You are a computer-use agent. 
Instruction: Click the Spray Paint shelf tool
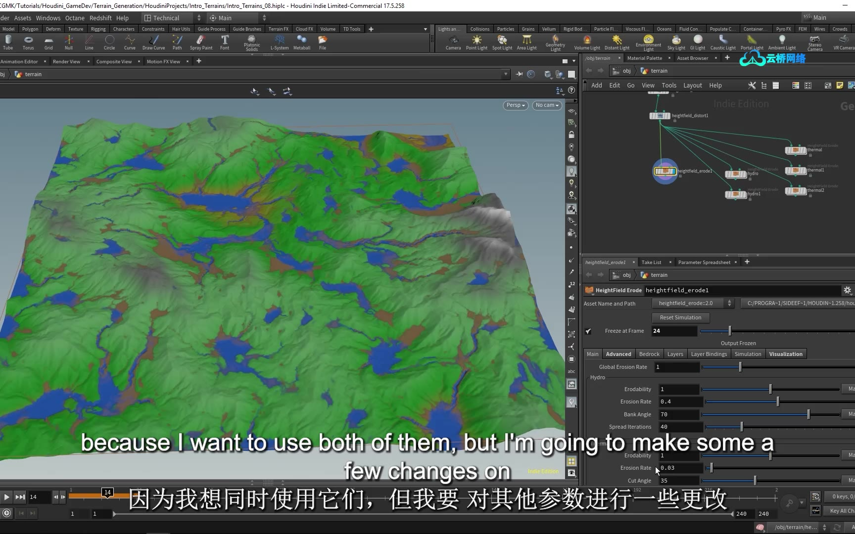201,42
